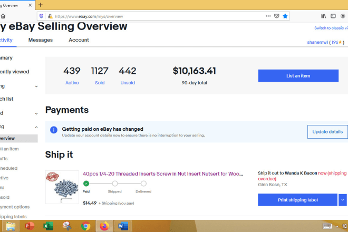Click the padlock site info icon
The height and width of the screenshot is (232, 348).
[x=50, y=16]
